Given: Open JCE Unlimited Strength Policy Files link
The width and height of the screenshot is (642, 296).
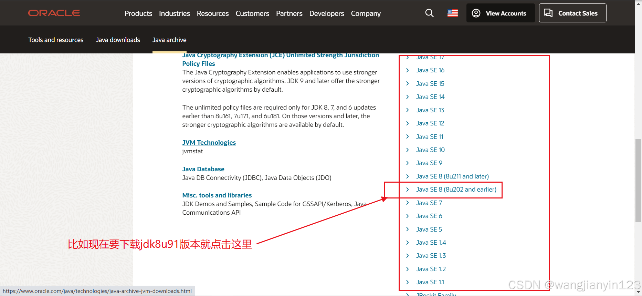Looking at the screenshot, I should point(281,59).
